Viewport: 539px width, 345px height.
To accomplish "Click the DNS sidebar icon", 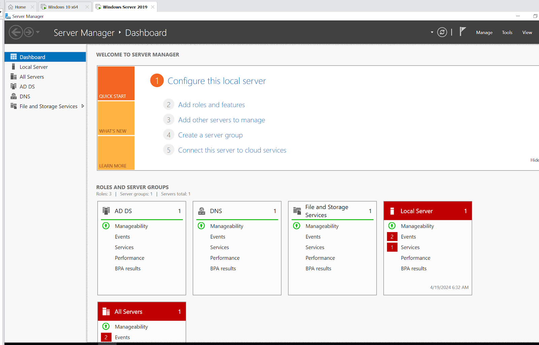I will pyautogui.click(x=13, y=96).
